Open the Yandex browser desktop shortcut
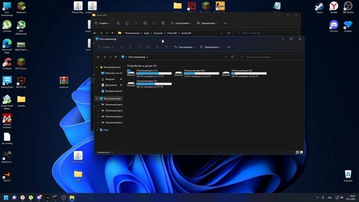359x202 pixels. tap(334, 7)
